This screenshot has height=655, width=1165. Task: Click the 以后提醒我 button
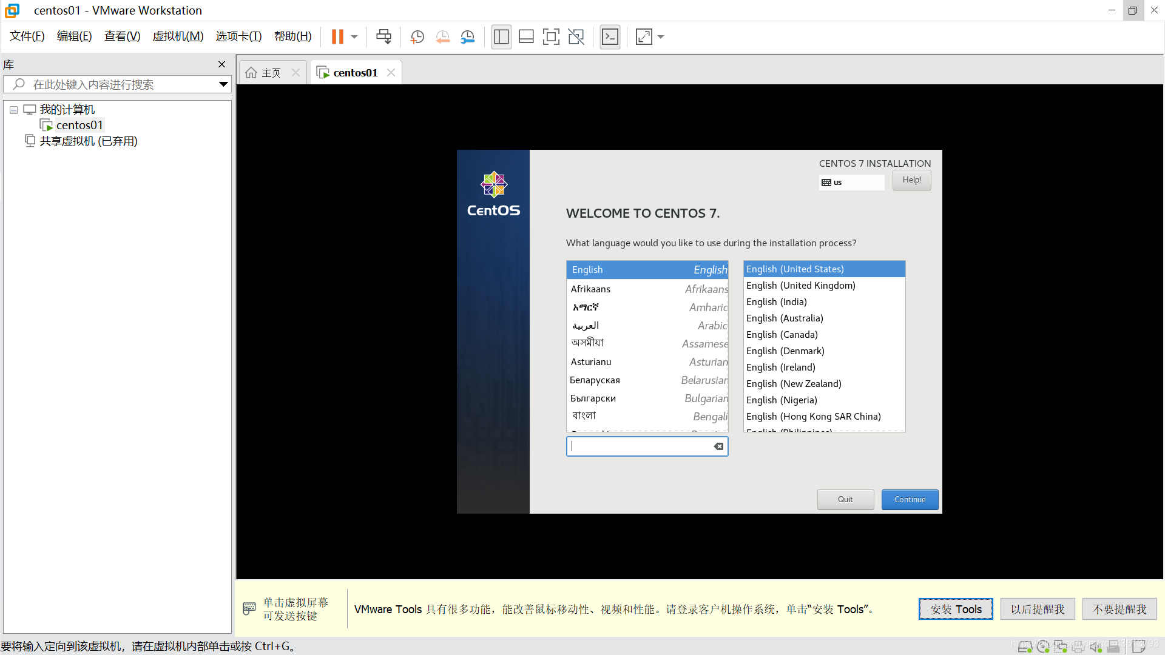[1038, 609]
